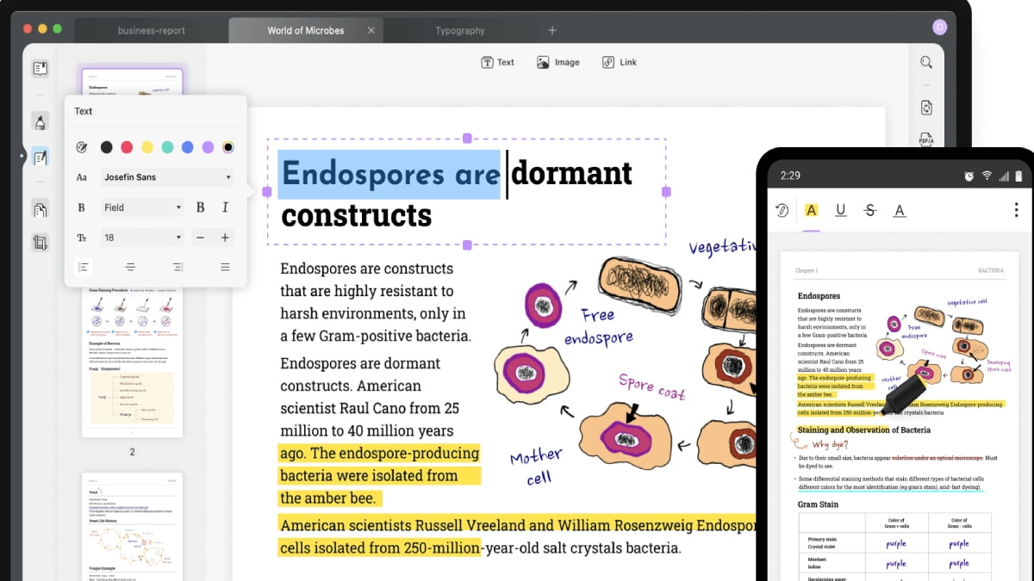Choose the red color swatch
This screenshot has height=581, width=1034.
pyautogui.click(x=127, y=147)
